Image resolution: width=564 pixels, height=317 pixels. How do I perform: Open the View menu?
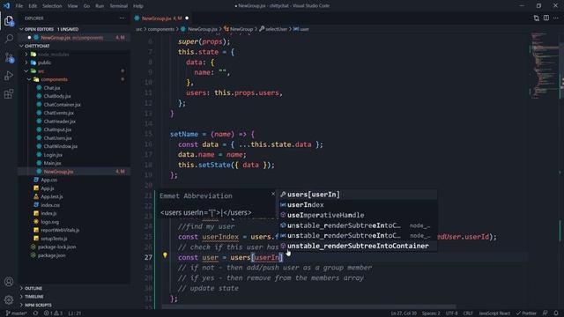coord(72,6)
